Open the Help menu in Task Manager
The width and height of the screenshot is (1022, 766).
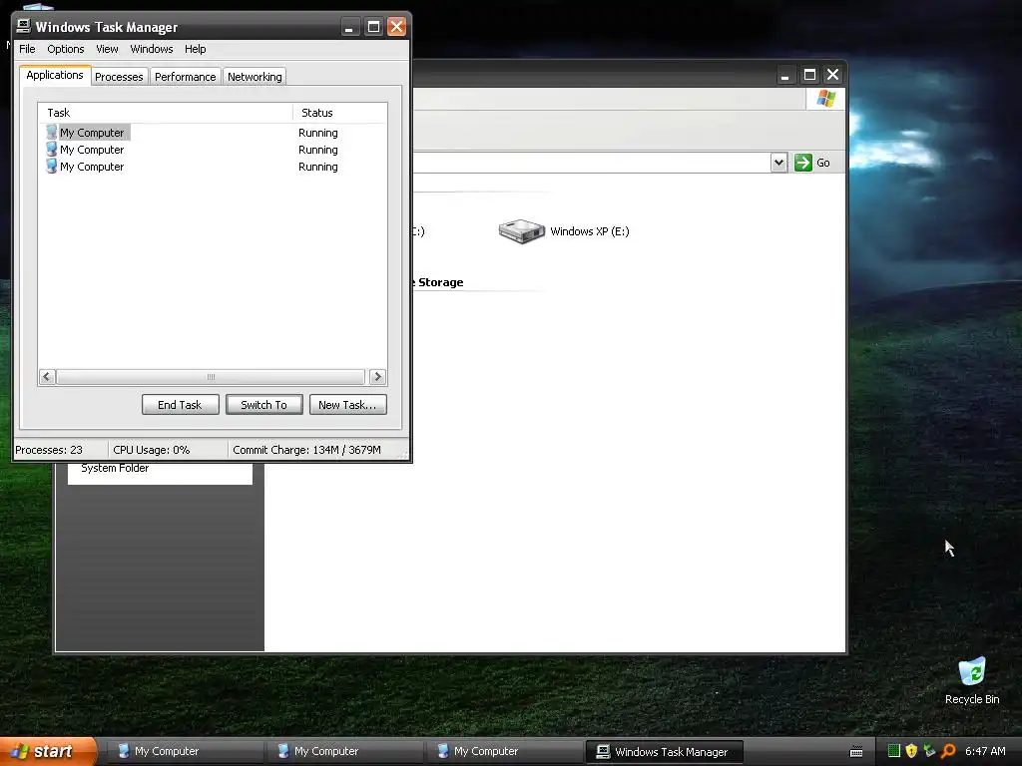[195, 49]
